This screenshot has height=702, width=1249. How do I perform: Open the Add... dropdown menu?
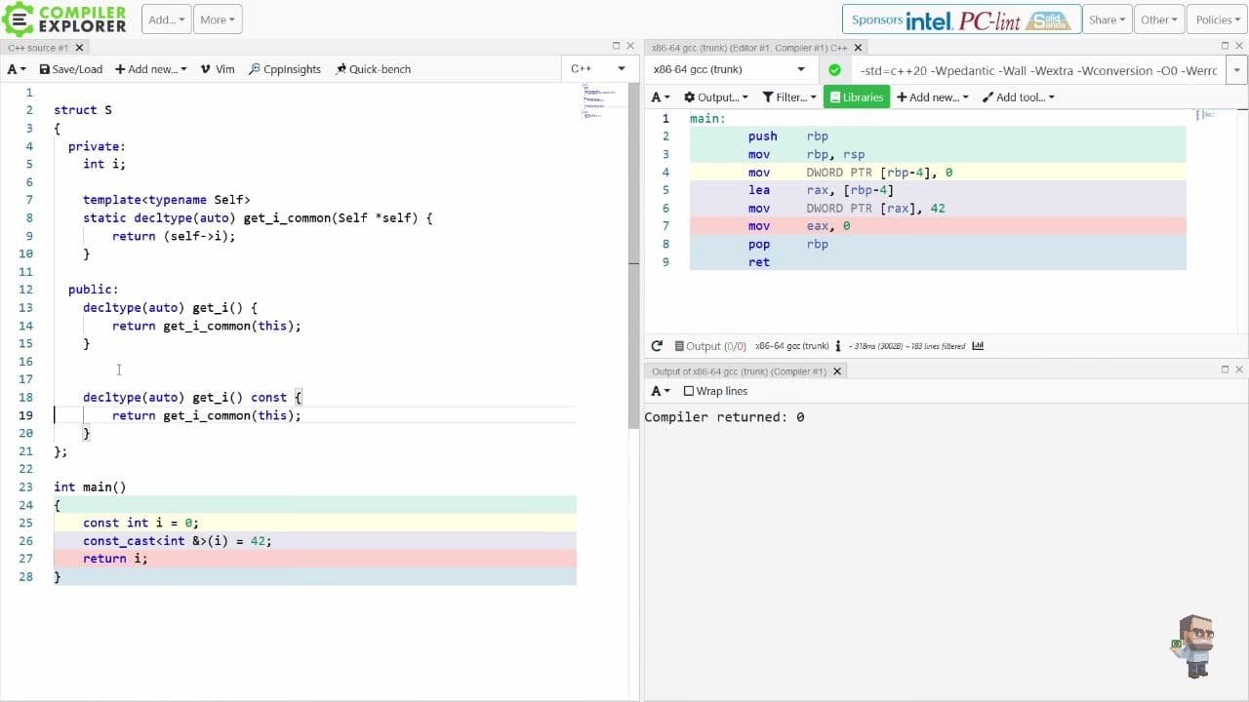167,19
